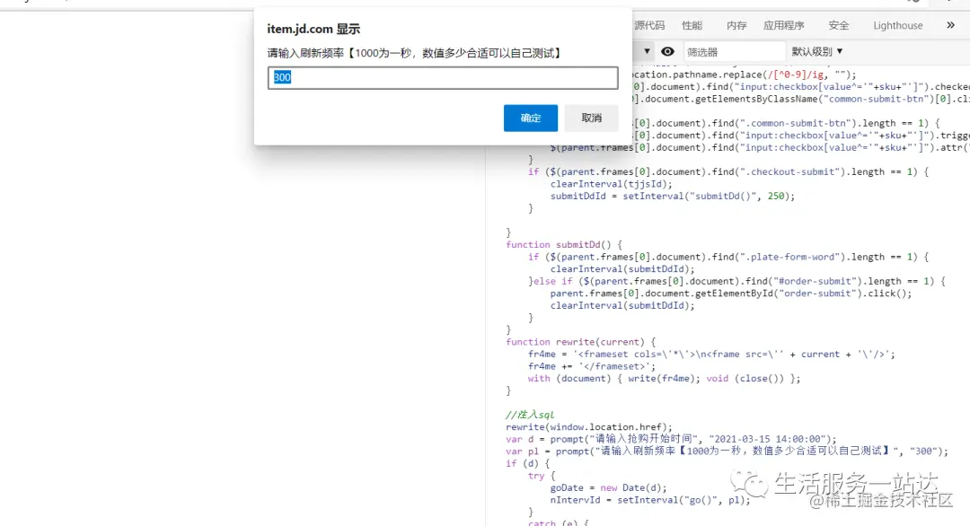Click the "fr4me = '<frameset cols" code line
This screenshot has width=970, height=526.
(711, 355)
